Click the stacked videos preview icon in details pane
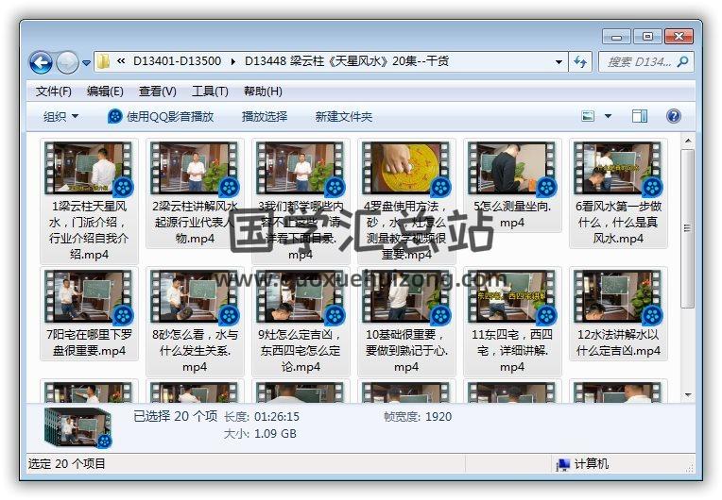 coord(78,427)
